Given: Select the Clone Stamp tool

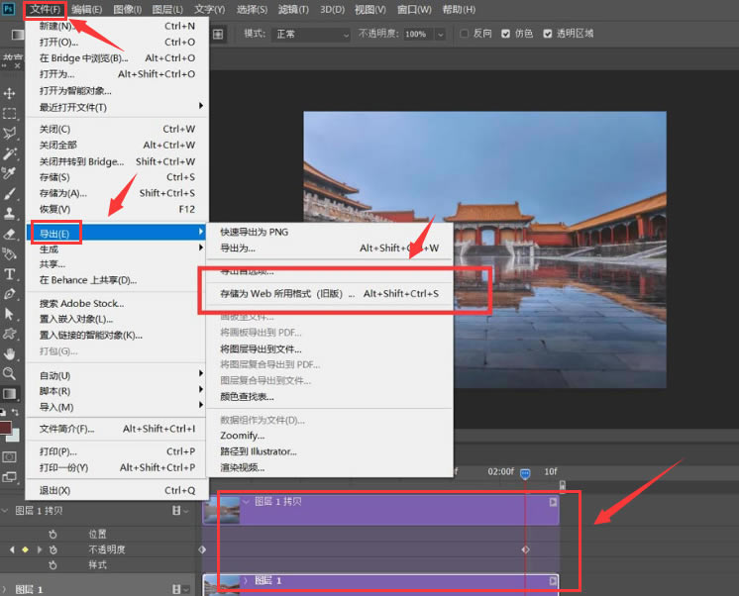Looking at the screenshot, I should pyautogui.click(x=10, y=214).
